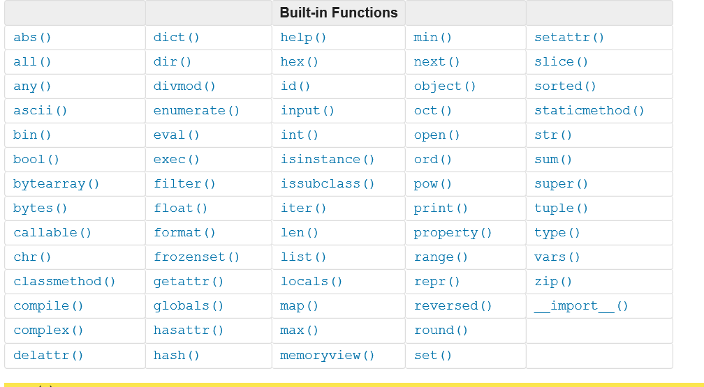
Task: Click the hash() link
Action: 177,355
